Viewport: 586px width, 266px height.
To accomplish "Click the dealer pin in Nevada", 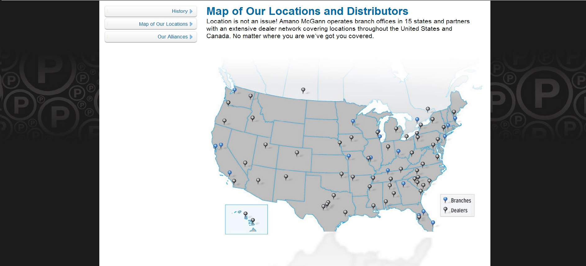I will pos(245,162).
